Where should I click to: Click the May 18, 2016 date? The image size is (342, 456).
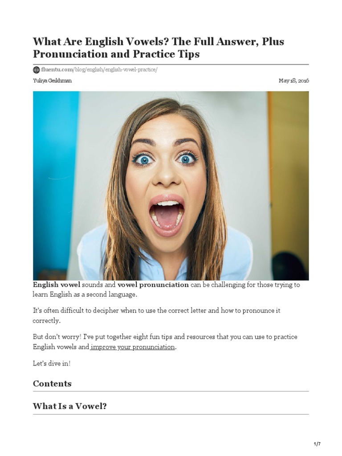click(294, 81)
